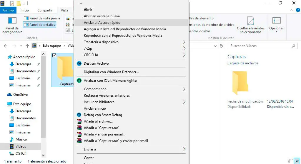The image size is (301, 164).
Task: Expand the 7-Zip submenu
Action: pyautogui.click(x=184, y=48)
